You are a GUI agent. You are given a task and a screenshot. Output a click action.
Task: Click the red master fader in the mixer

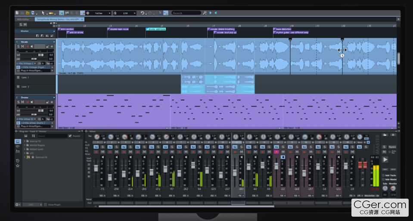tap(362, 166)
